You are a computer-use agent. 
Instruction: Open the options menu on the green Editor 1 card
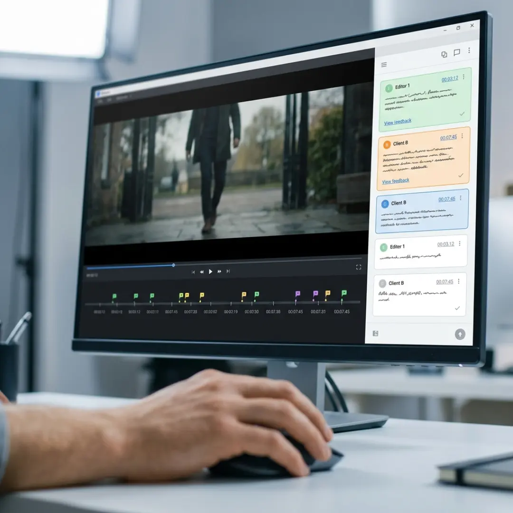coord(463,77)
